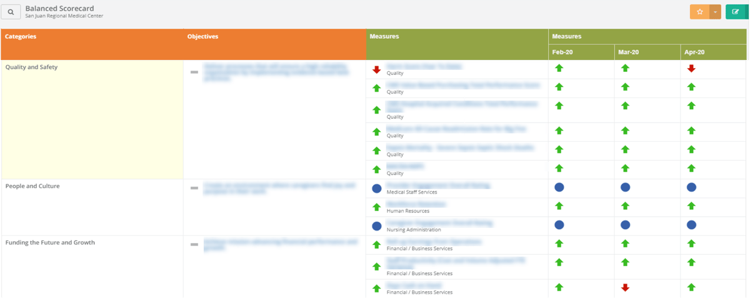750x298 pixels.
Task: Click the Mar-20 column header
Action: point(647,52)
